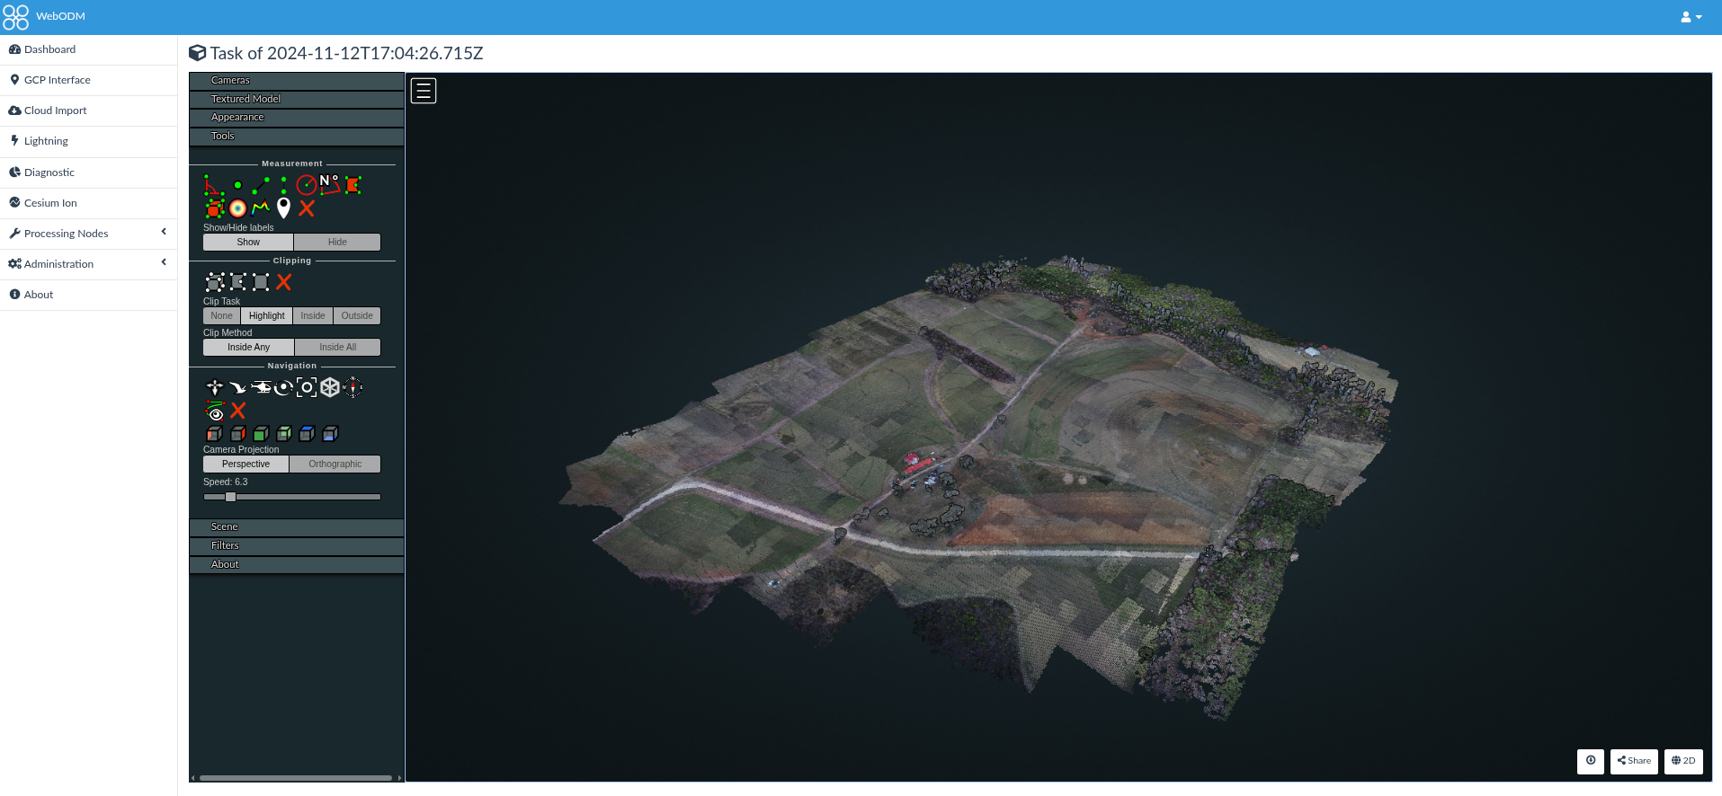The width and height of the screenshot is (1722, 796).
Task: Choose the height profile tool
Action: click(261, 208)
